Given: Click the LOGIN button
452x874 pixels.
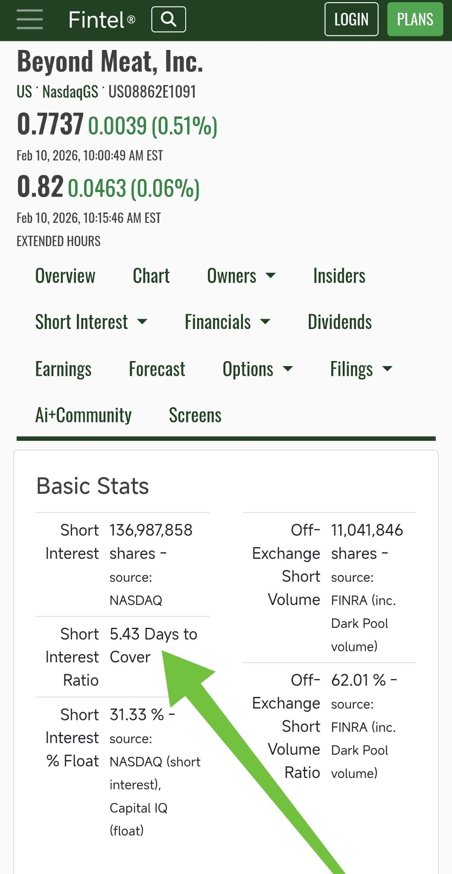Looking at the screenshot, I should click(351, 20).
